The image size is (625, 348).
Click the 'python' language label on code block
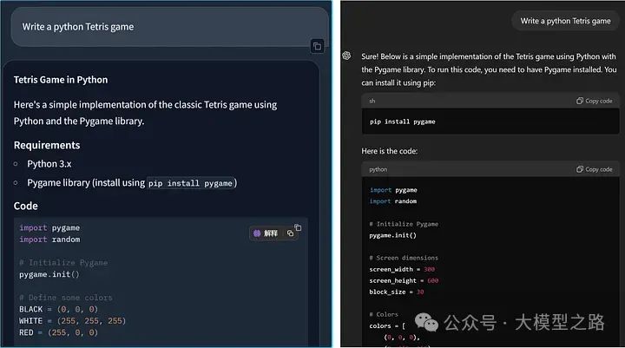point(378,169)
